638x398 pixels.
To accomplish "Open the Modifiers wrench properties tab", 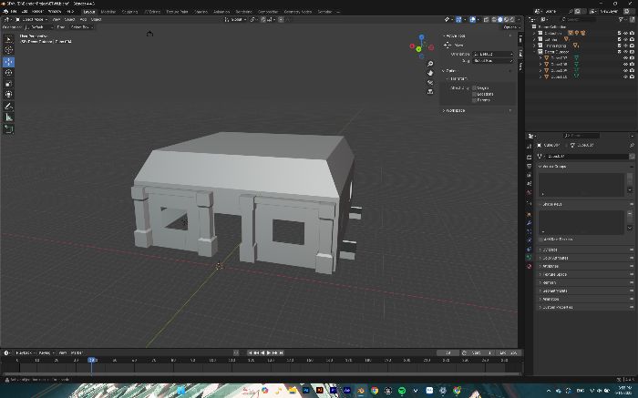I will (x=529, y=223).
